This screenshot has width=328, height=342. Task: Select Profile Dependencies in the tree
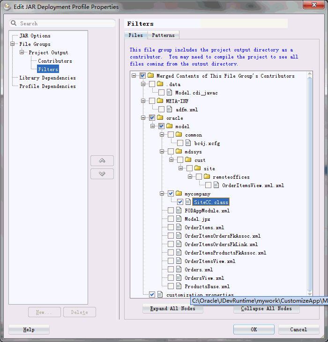point(48,86)
